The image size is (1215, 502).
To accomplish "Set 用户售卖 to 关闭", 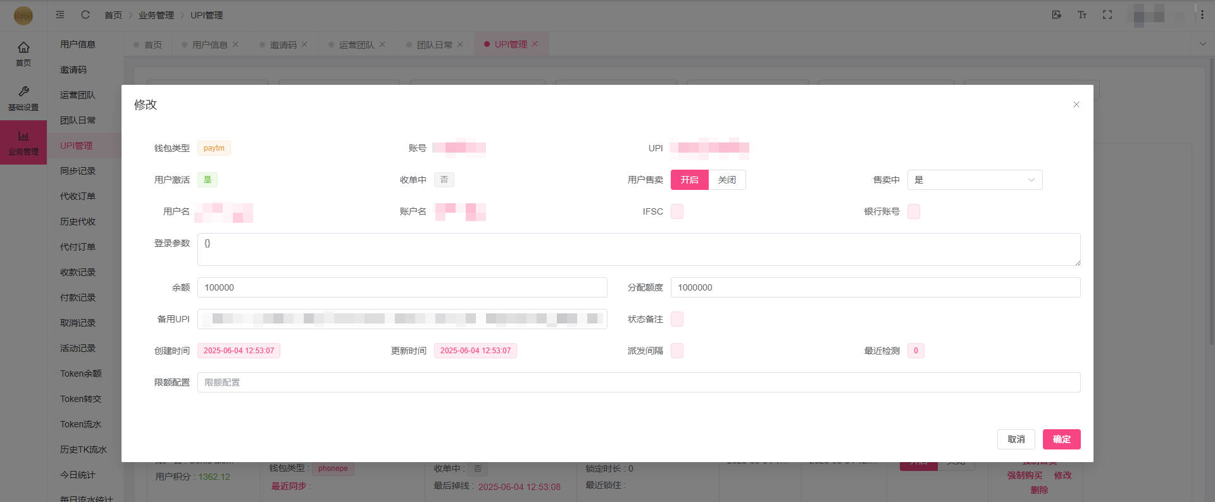I will [x=726, y=180].
